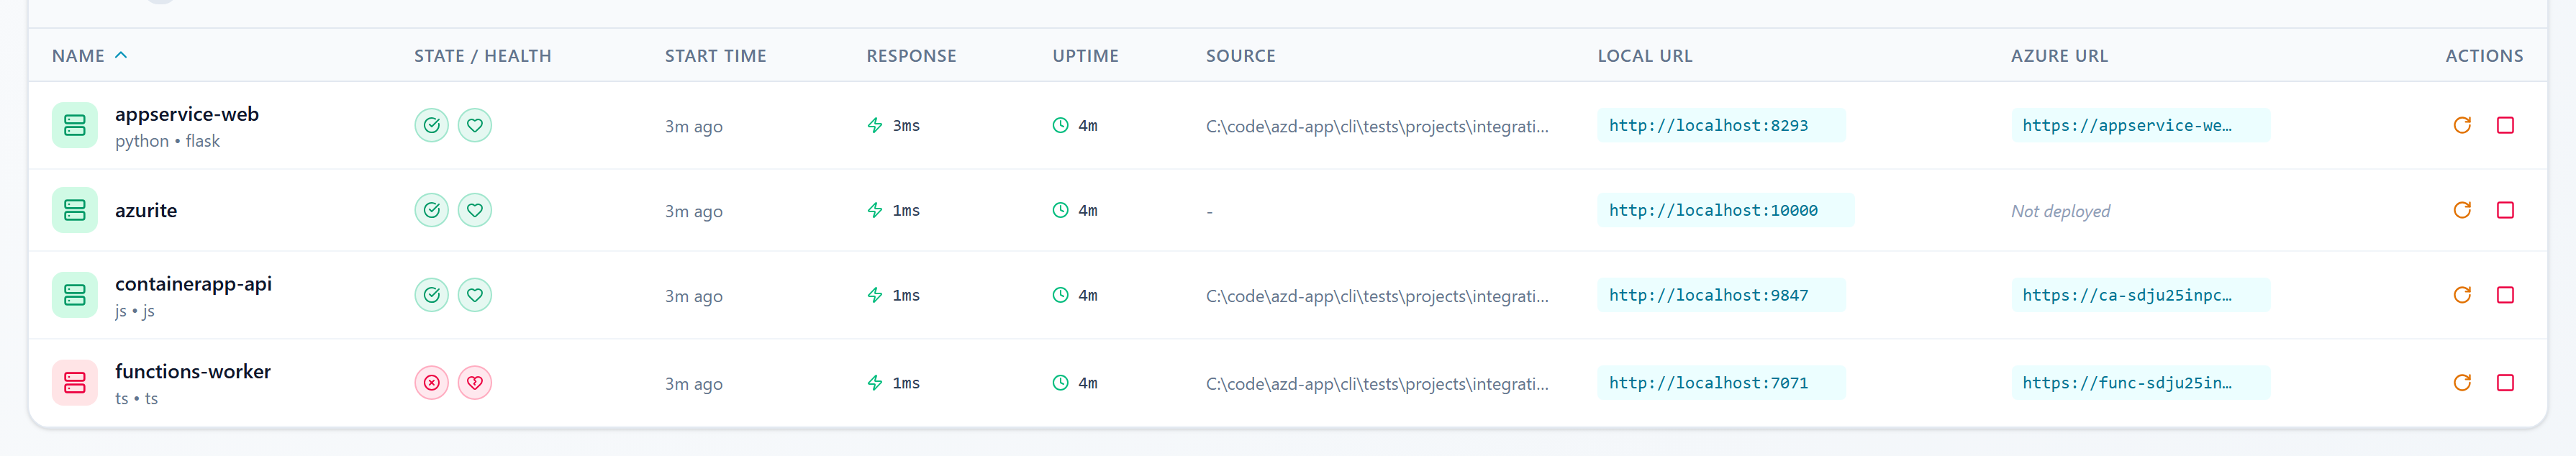Click the azurite server icon
Screen dimensions: 2576x456
tap(75, 210)
